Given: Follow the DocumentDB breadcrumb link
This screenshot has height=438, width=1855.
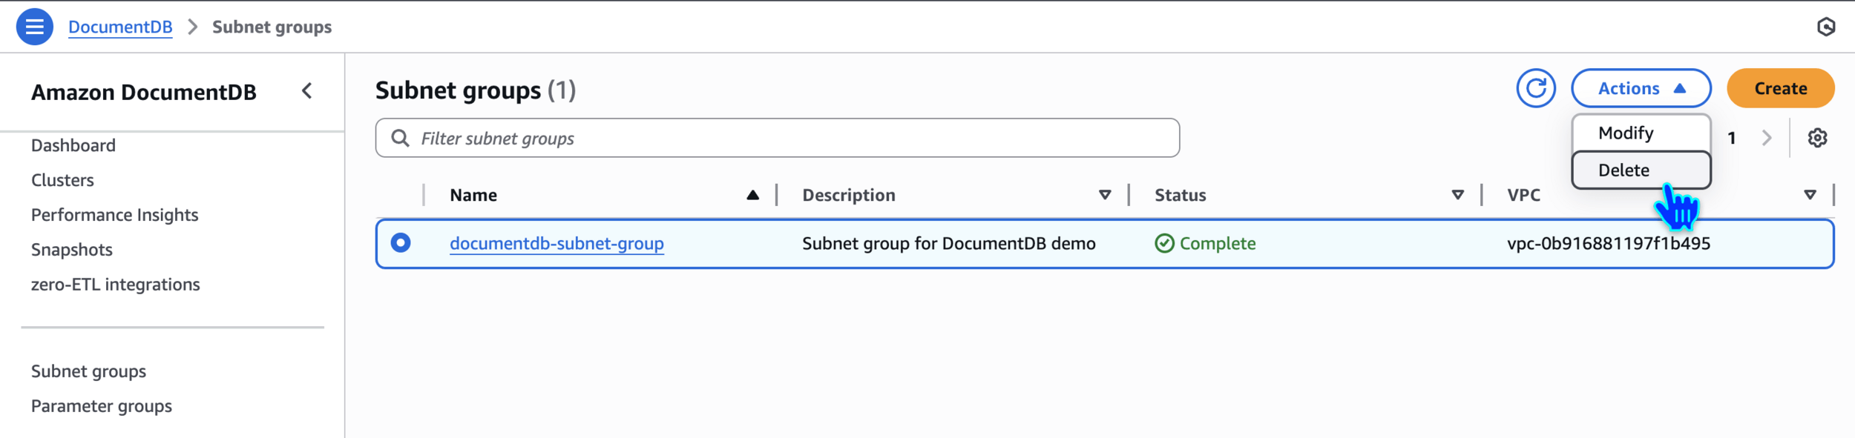Looking at the screenshot, I should pyautogui.click(x=120, y=27).
